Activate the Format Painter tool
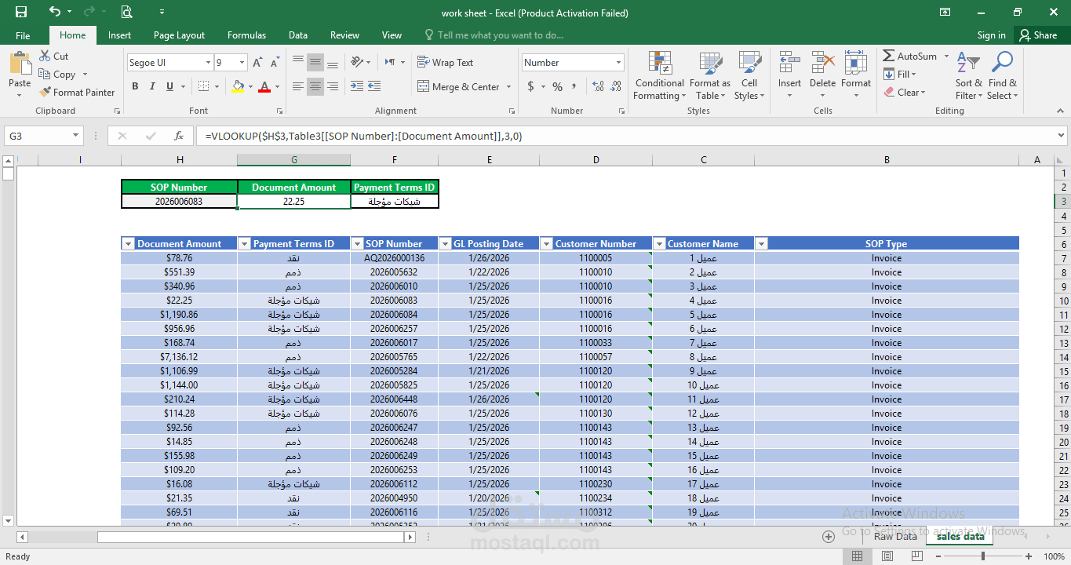This screenshot has width=1071, height=565. click(x=77, y=92)
